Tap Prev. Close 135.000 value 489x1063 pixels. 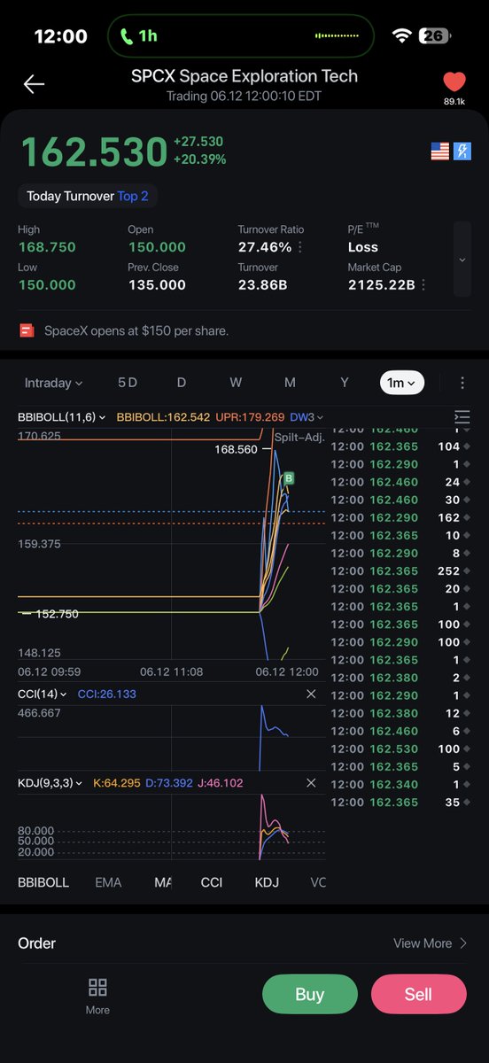(157, 284)
